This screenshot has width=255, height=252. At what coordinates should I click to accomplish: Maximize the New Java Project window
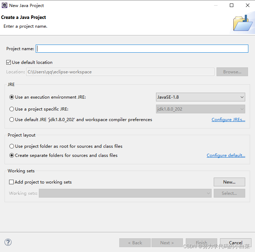coord(232,5)
